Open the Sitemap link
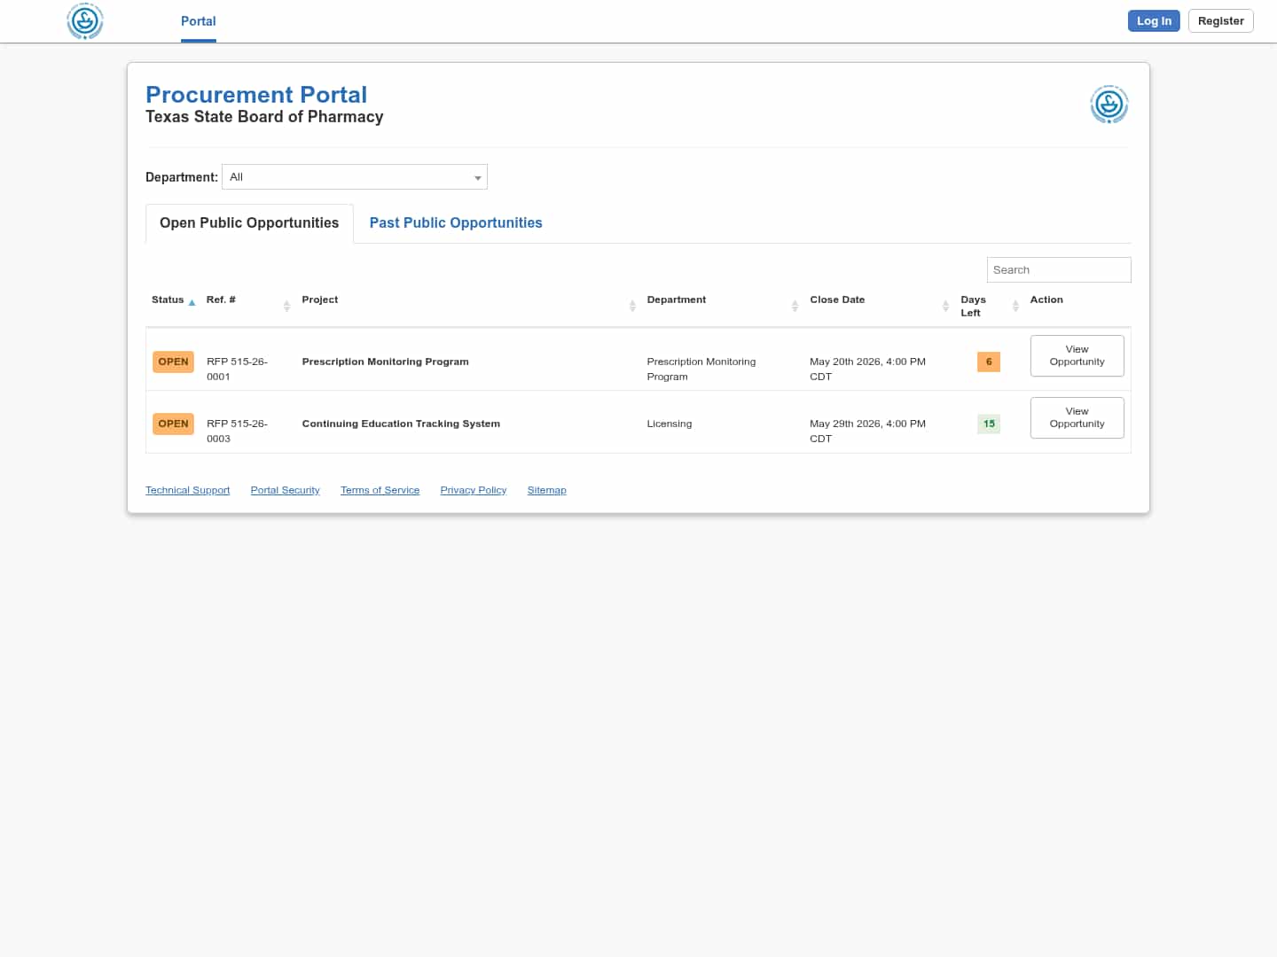 pyautogui.click(x=546, y=490)
